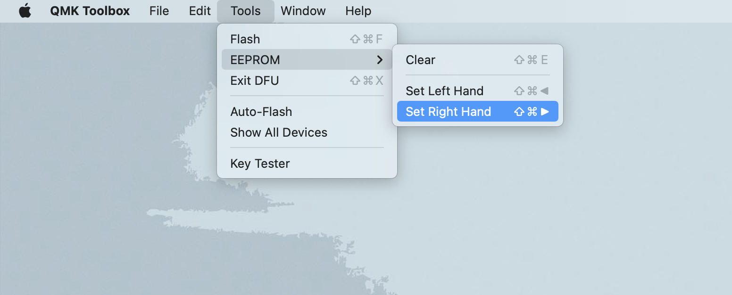Expand the EEPROM submenu chevron
This screenshot has width=732, height=295.
click(380, 60)
